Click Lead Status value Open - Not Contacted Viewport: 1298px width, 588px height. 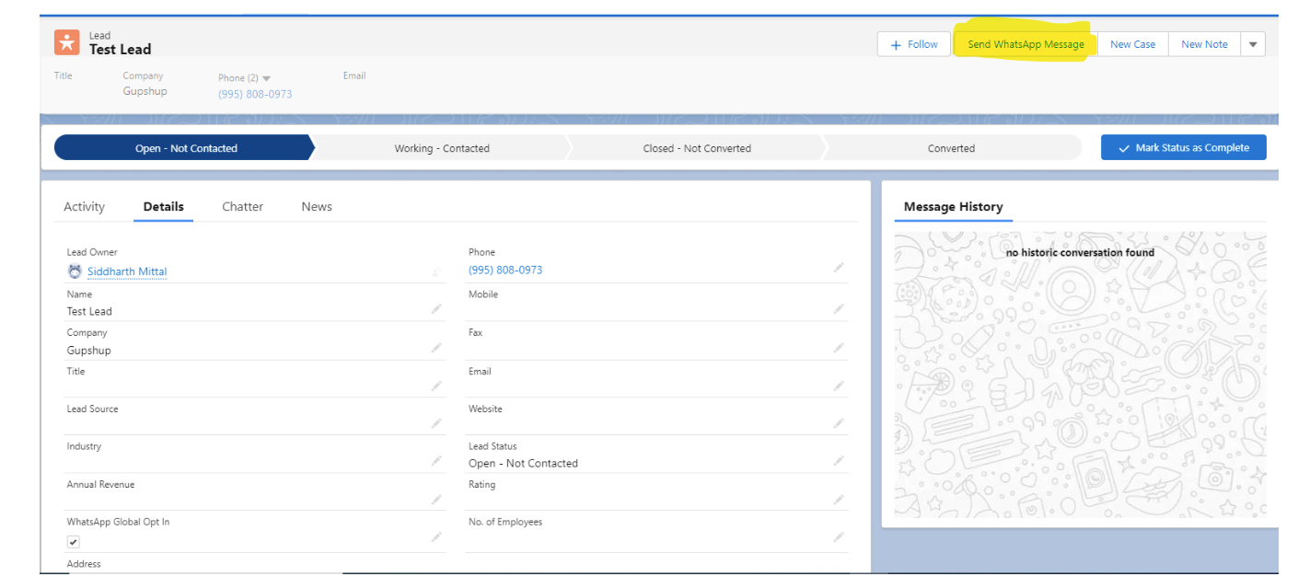click(523, 463)
